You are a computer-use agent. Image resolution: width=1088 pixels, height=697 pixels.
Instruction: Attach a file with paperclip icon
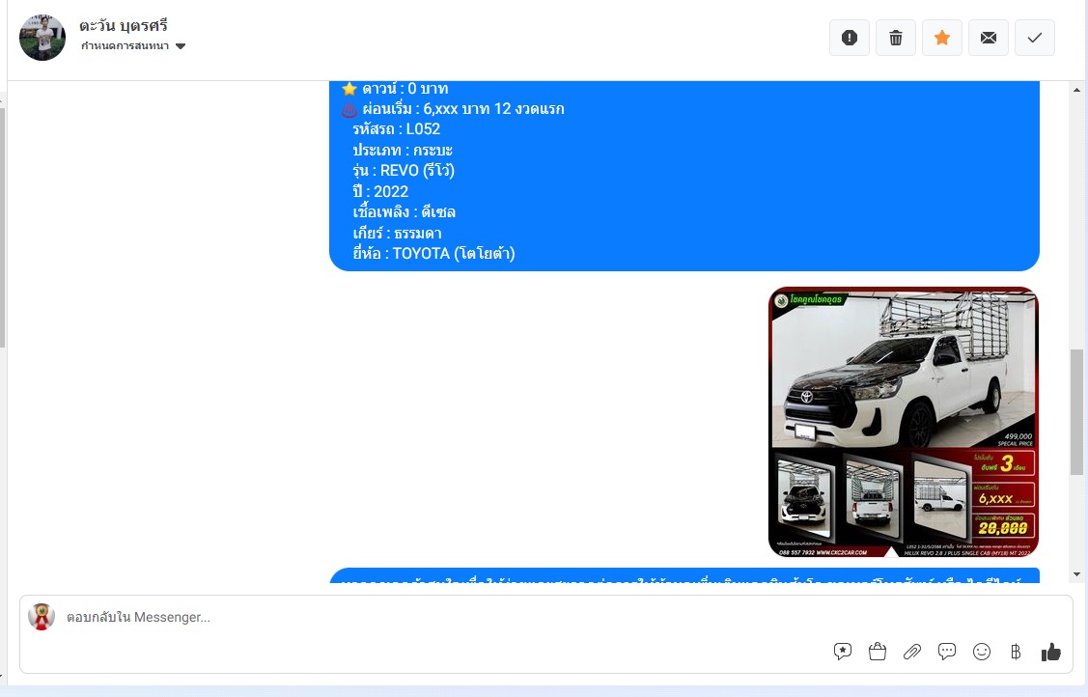[911, 652]
